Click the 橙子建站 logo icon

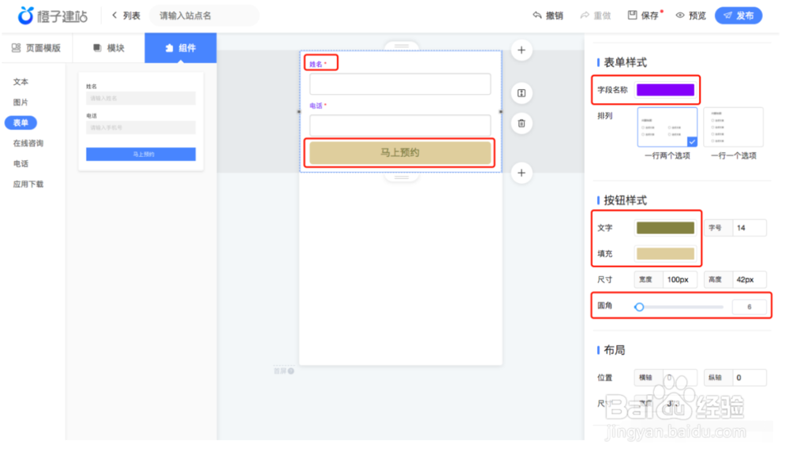[x=25, y=15]
